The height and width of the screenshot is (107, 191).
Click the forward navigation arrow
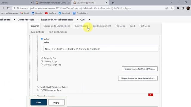coord(3,8)
